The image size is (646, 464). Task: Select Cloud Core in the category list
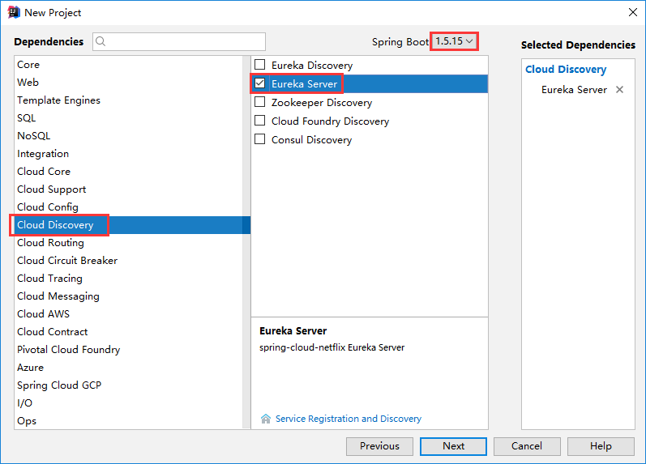[129, 172]
